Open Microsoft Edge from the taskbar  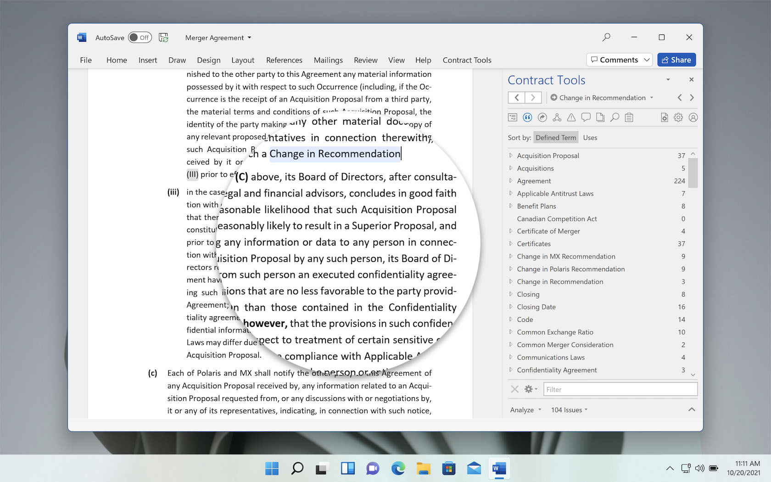coord(398,468)
